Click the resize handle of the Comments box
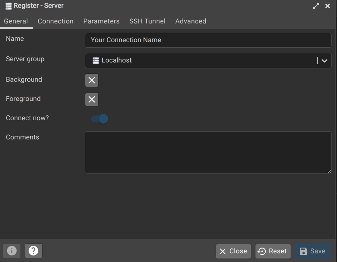Viewport: 337px width, 262px height. tap(329, 172)
